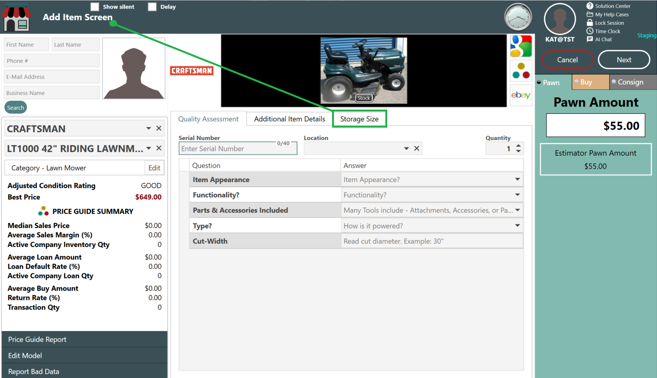Viewport: 657px width, 378px height.
Task: Click the Serial Number input field
Action: (x=238, y=149)
